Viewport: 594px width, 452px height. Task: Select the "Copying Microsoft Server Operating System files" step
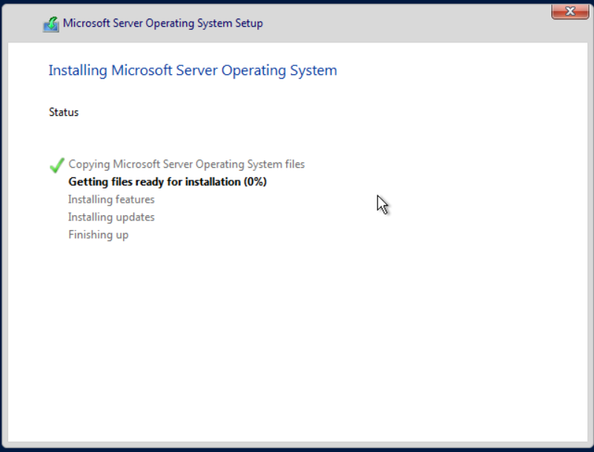pyautogui.click(x=186, y=164)
